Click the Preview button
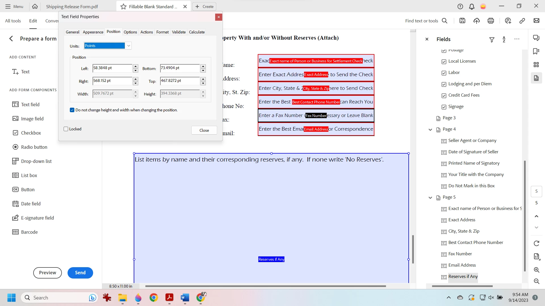The width and height of the screenshot is (545, 306). coord(47,273)
